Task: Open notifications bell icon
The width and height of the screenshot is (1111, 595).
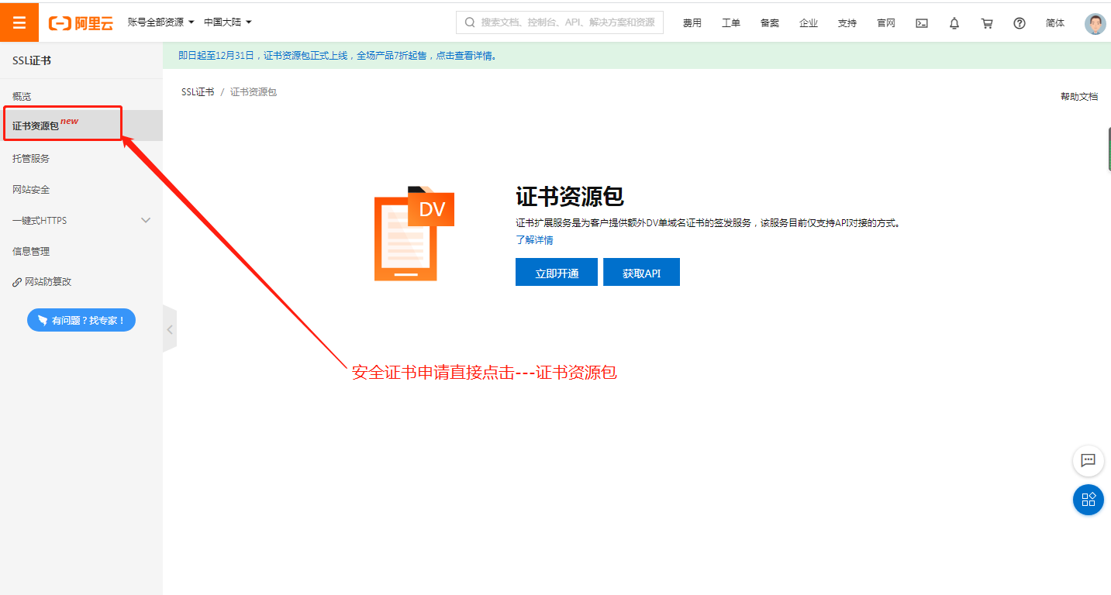Action: pyautogui.click(x=954, y=23)
